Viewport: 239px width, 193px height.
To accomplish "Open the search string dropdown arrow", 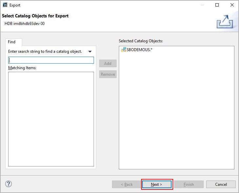I will pyautogui.click(x=90, y=51).
